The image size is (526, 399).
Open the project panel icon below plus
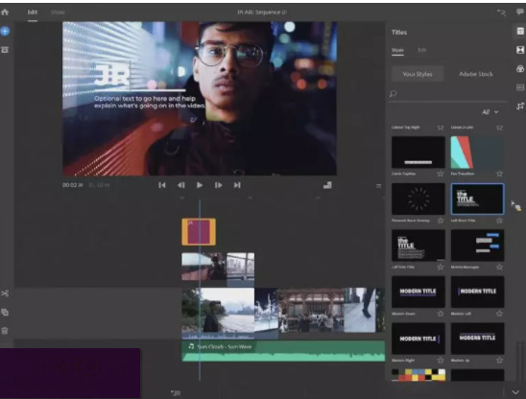pyautogui.click(x=5, y=50)
